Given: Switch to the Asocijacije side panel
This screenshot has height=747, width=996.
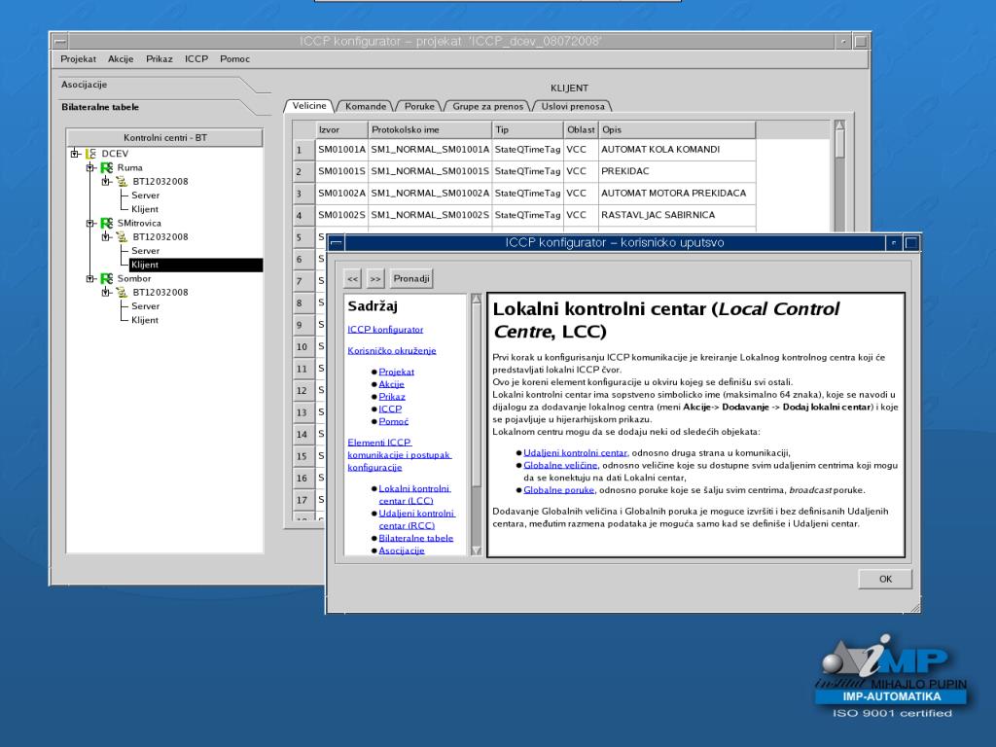Looking at the screenshot, I should [x=84, y=85].
